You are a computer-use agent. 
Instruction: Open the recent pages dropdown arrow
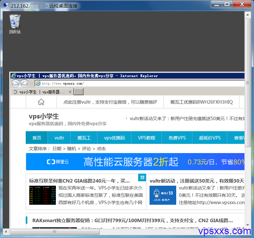(x=31, y=84)
